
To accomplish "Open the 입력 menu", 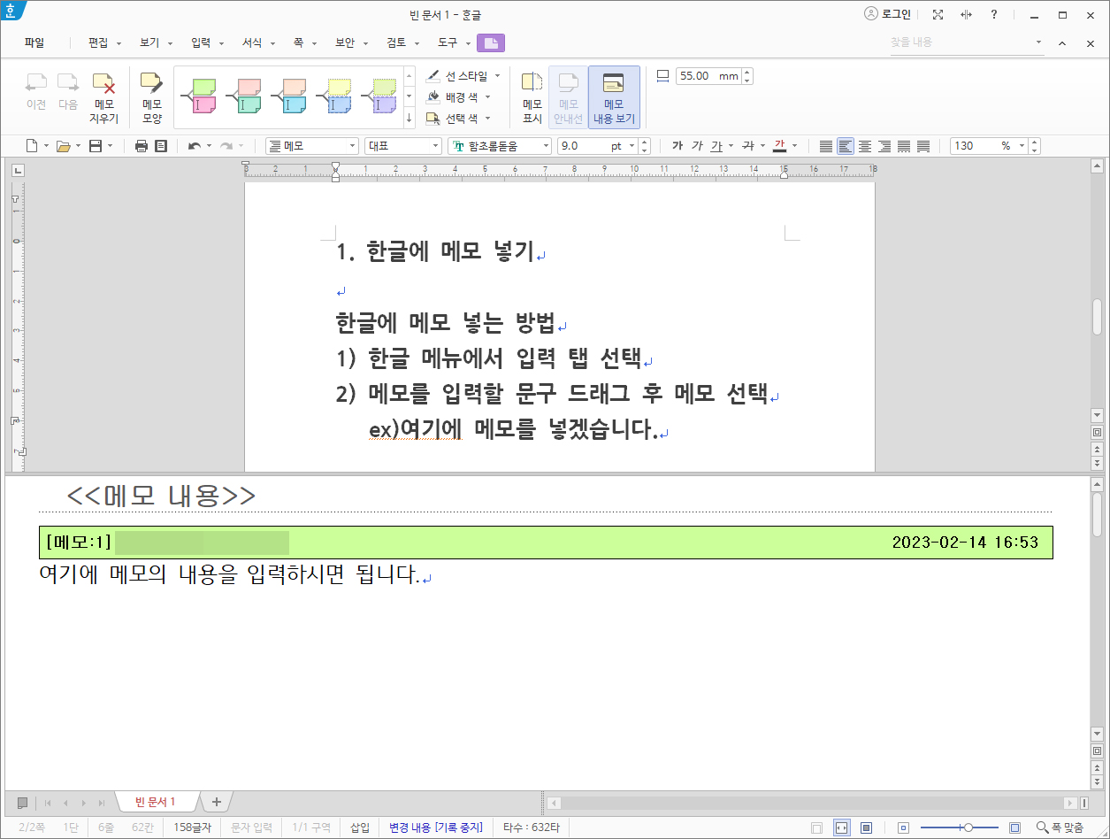I will (202, 42).
